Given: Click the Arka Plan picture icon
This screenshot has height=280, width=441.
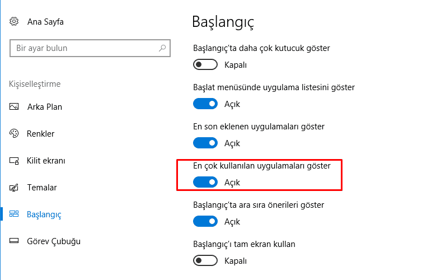Looking at the screenshot, I should click(x=15, y=107).
